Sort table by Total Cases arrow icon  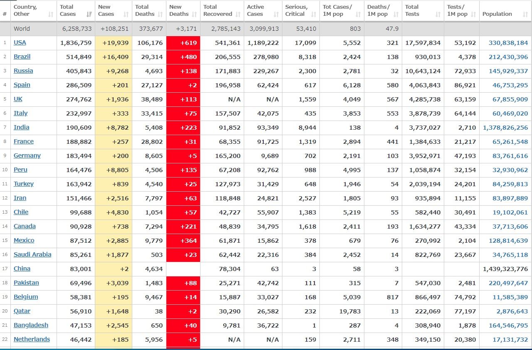89,15
